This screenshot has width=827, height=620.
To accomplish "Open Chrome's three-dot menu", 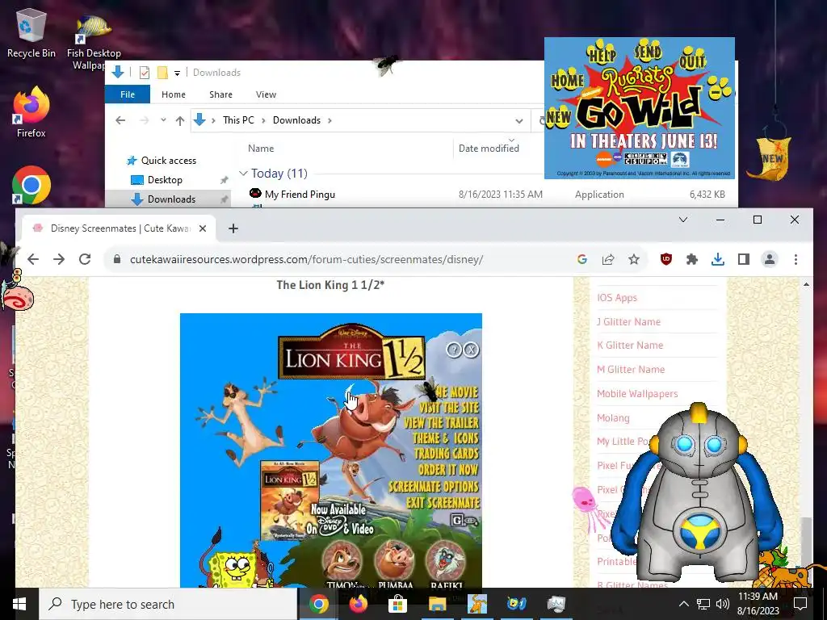I will 796,259.
